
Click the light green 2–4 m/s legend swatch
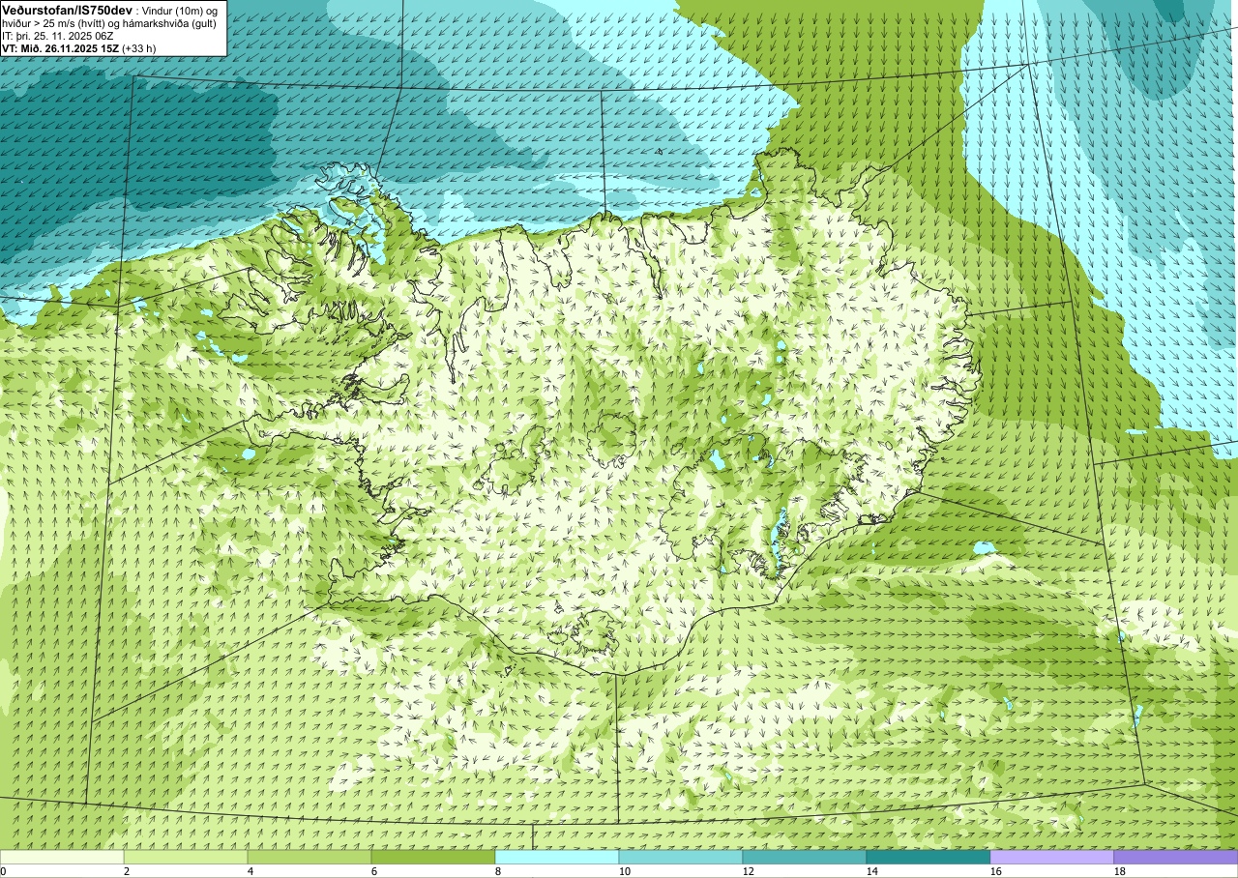coord(186,857)
